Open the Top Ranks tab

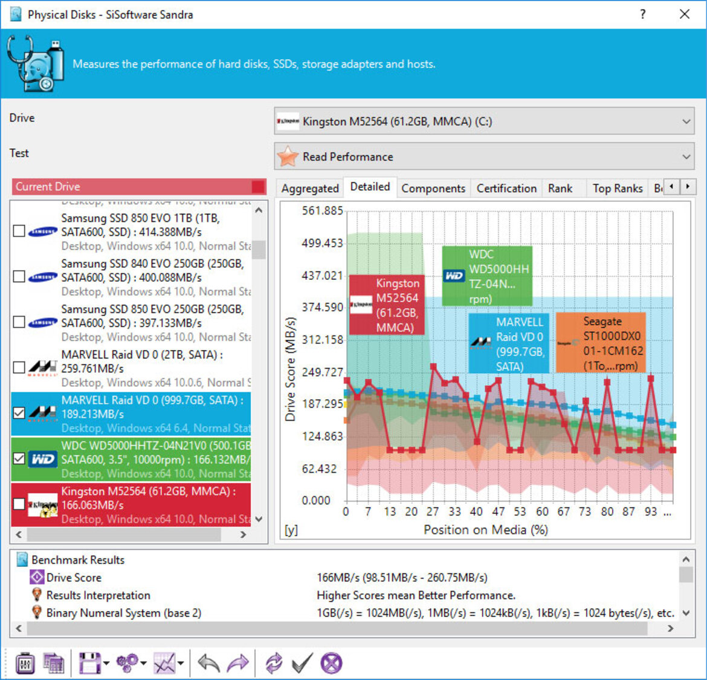pos(618,189)
